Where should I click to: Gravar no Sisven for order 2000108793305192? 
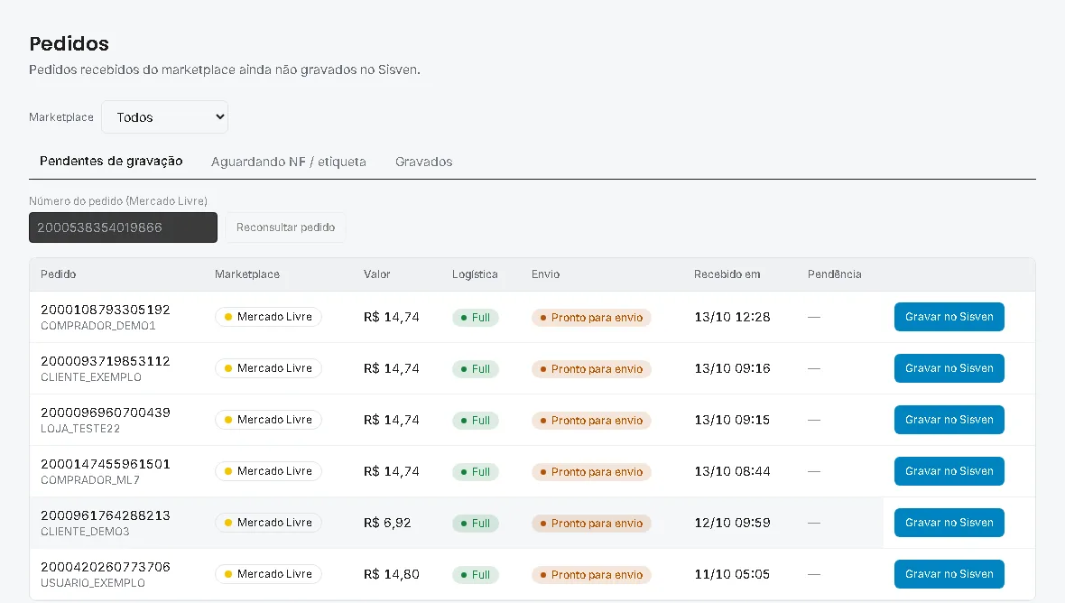tap(949, 317)
